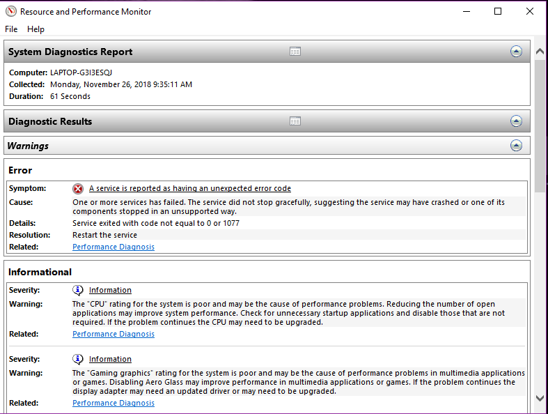This screenshot has width=548, height=414.
Task: Open Performance Diagnosis link under CPU warning
Action: (x=113, y=334)
